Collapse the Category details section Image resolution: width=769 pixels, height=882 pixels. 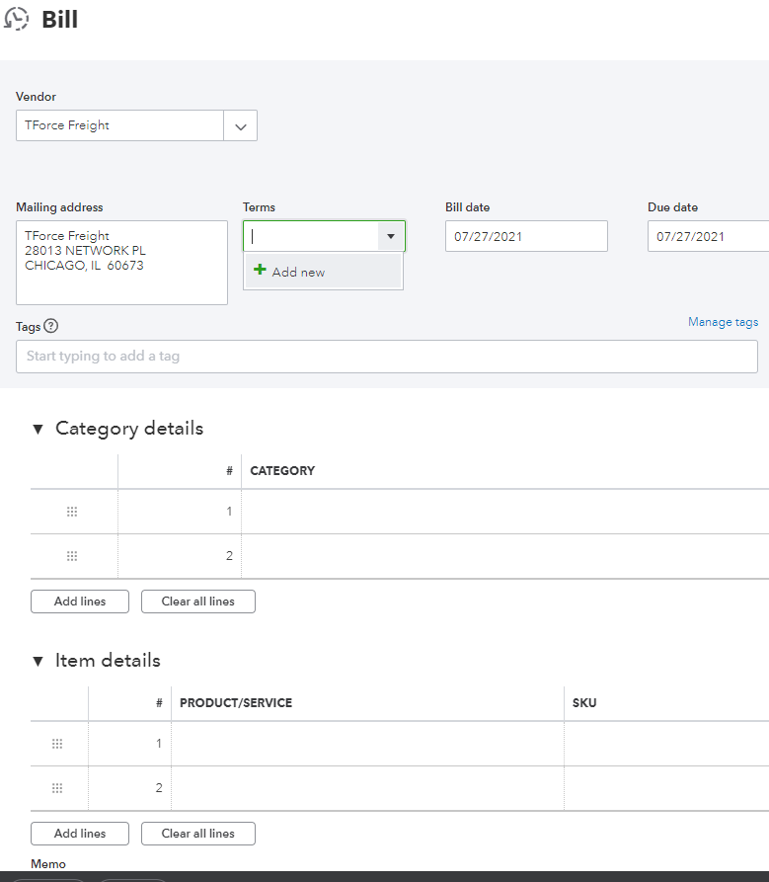click(x=38, y=429)
